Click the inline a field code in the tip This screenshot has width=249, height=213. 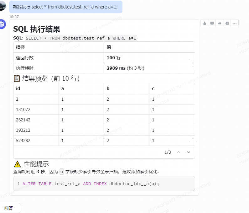pyautogui.click(x=62, y=172)
